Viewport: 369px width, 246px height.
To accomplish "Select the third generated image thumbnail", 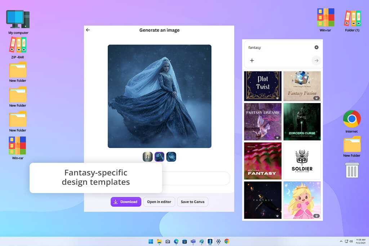I will tap(171, 157).
